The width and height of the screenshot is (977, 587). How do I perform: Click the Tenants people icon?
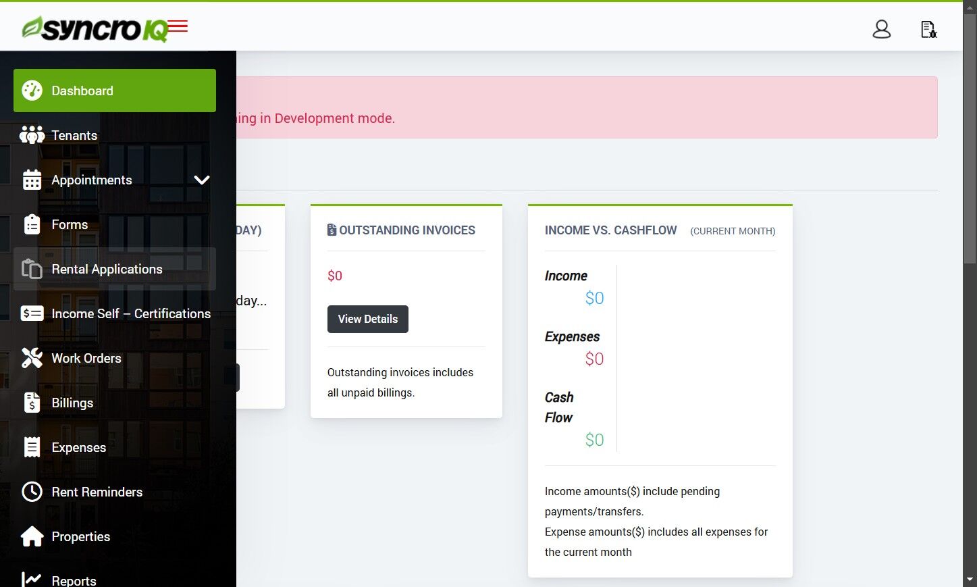click(32, 135)
